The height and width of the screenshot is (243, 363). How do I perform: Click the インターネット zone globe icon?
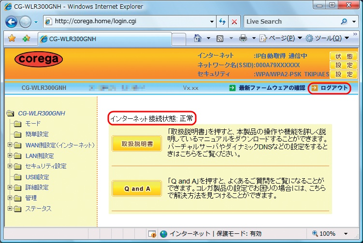[x=163, y=234]
